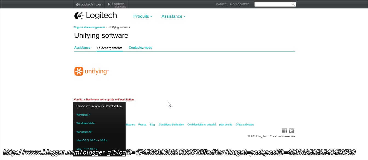Select the Téléchargements tab
The image size is (368, 160).
tap(109, 48)
